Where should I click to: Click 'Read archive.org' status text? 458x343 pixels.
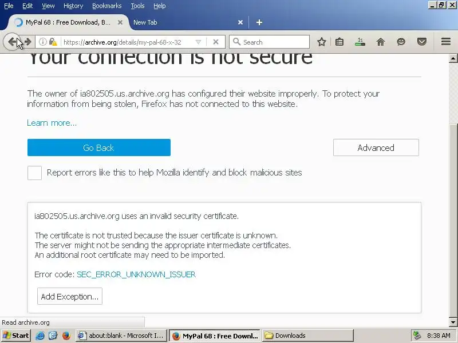click(26, 322)
